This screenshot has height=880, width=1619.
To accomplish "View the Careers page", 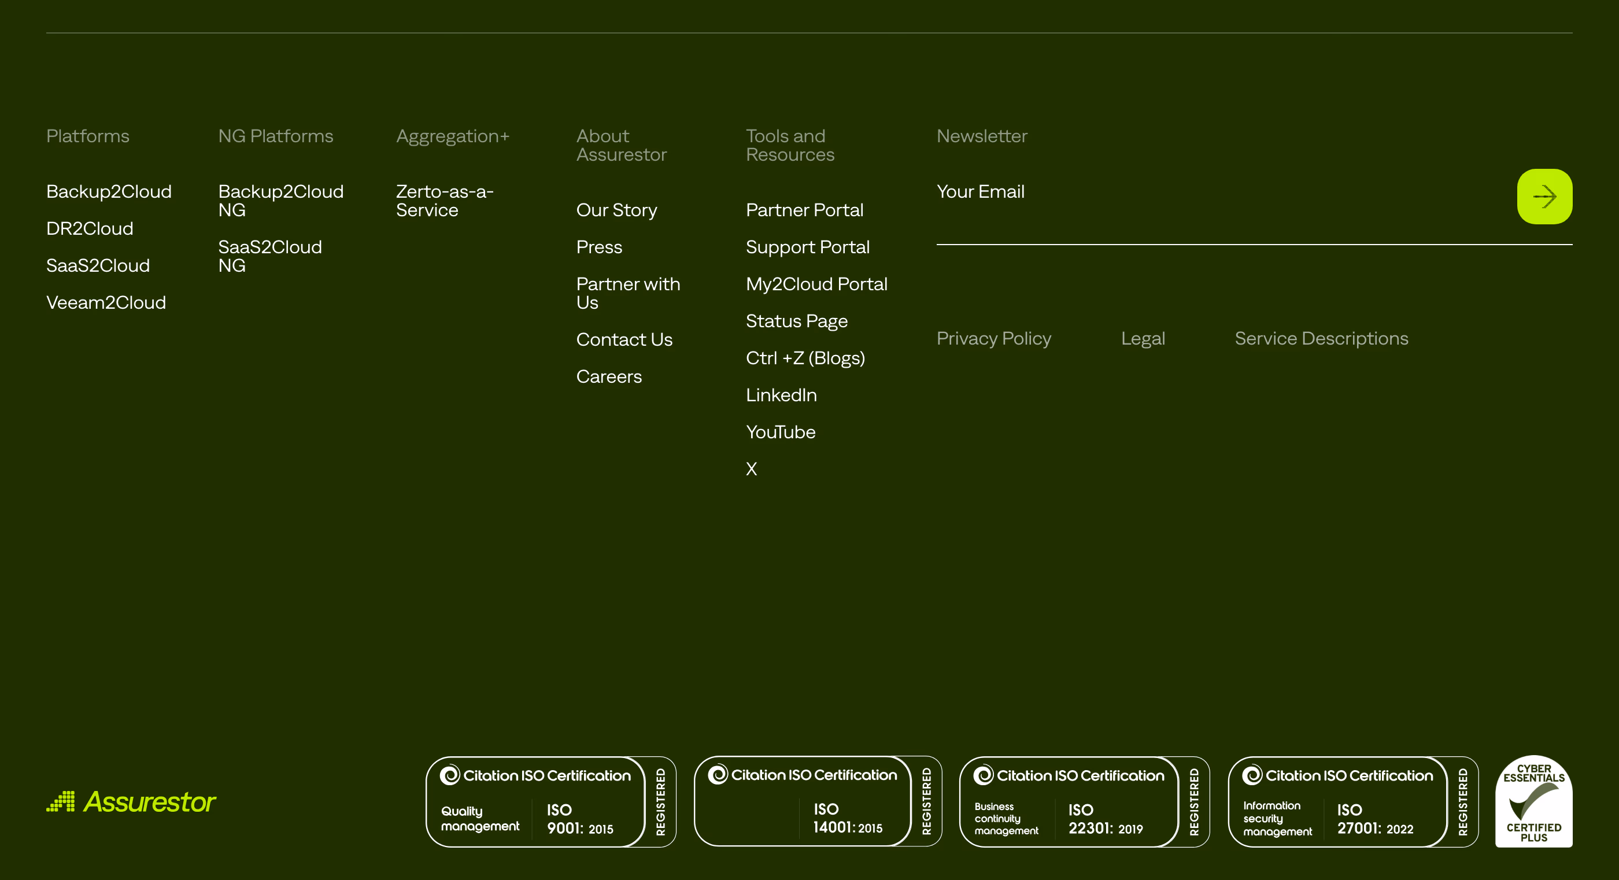I will pyautogui.click(x=609, y=377).
